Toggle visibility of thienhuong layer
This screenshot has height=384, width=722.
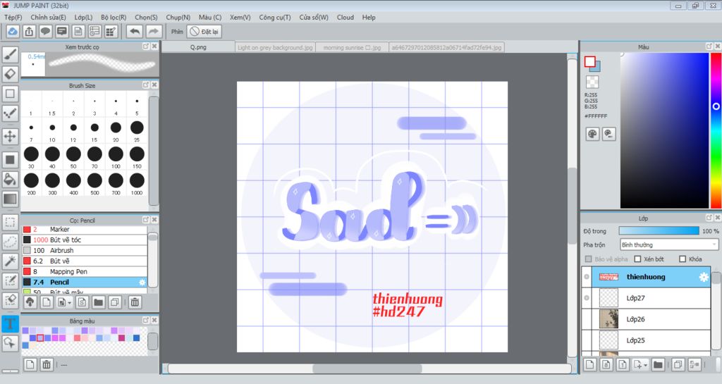tap(587, 277)
